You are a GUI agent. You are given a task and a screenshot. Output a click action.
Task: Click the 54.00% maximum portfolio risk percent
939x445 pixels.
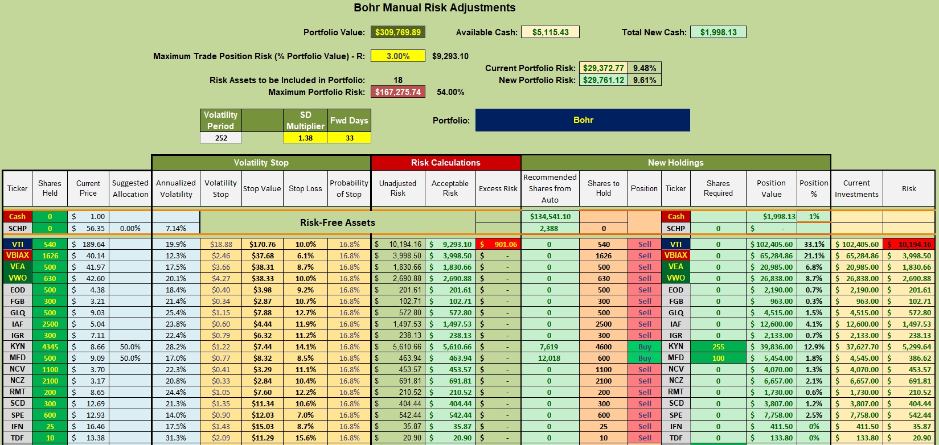[450, 92]
